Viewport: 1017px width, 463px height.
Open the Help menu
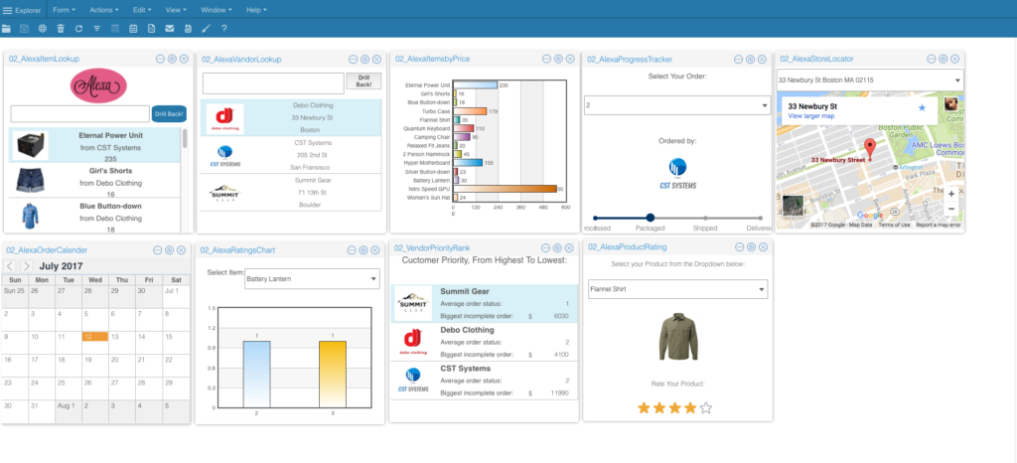(x=256, y=10)
